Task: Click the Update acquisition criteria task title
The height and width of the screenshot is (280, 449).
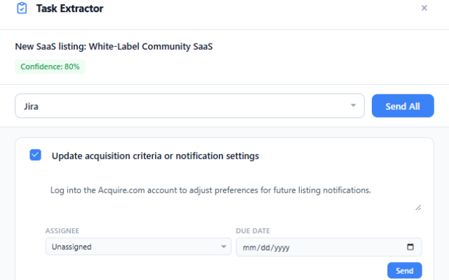Action: (x=155, y=156)
